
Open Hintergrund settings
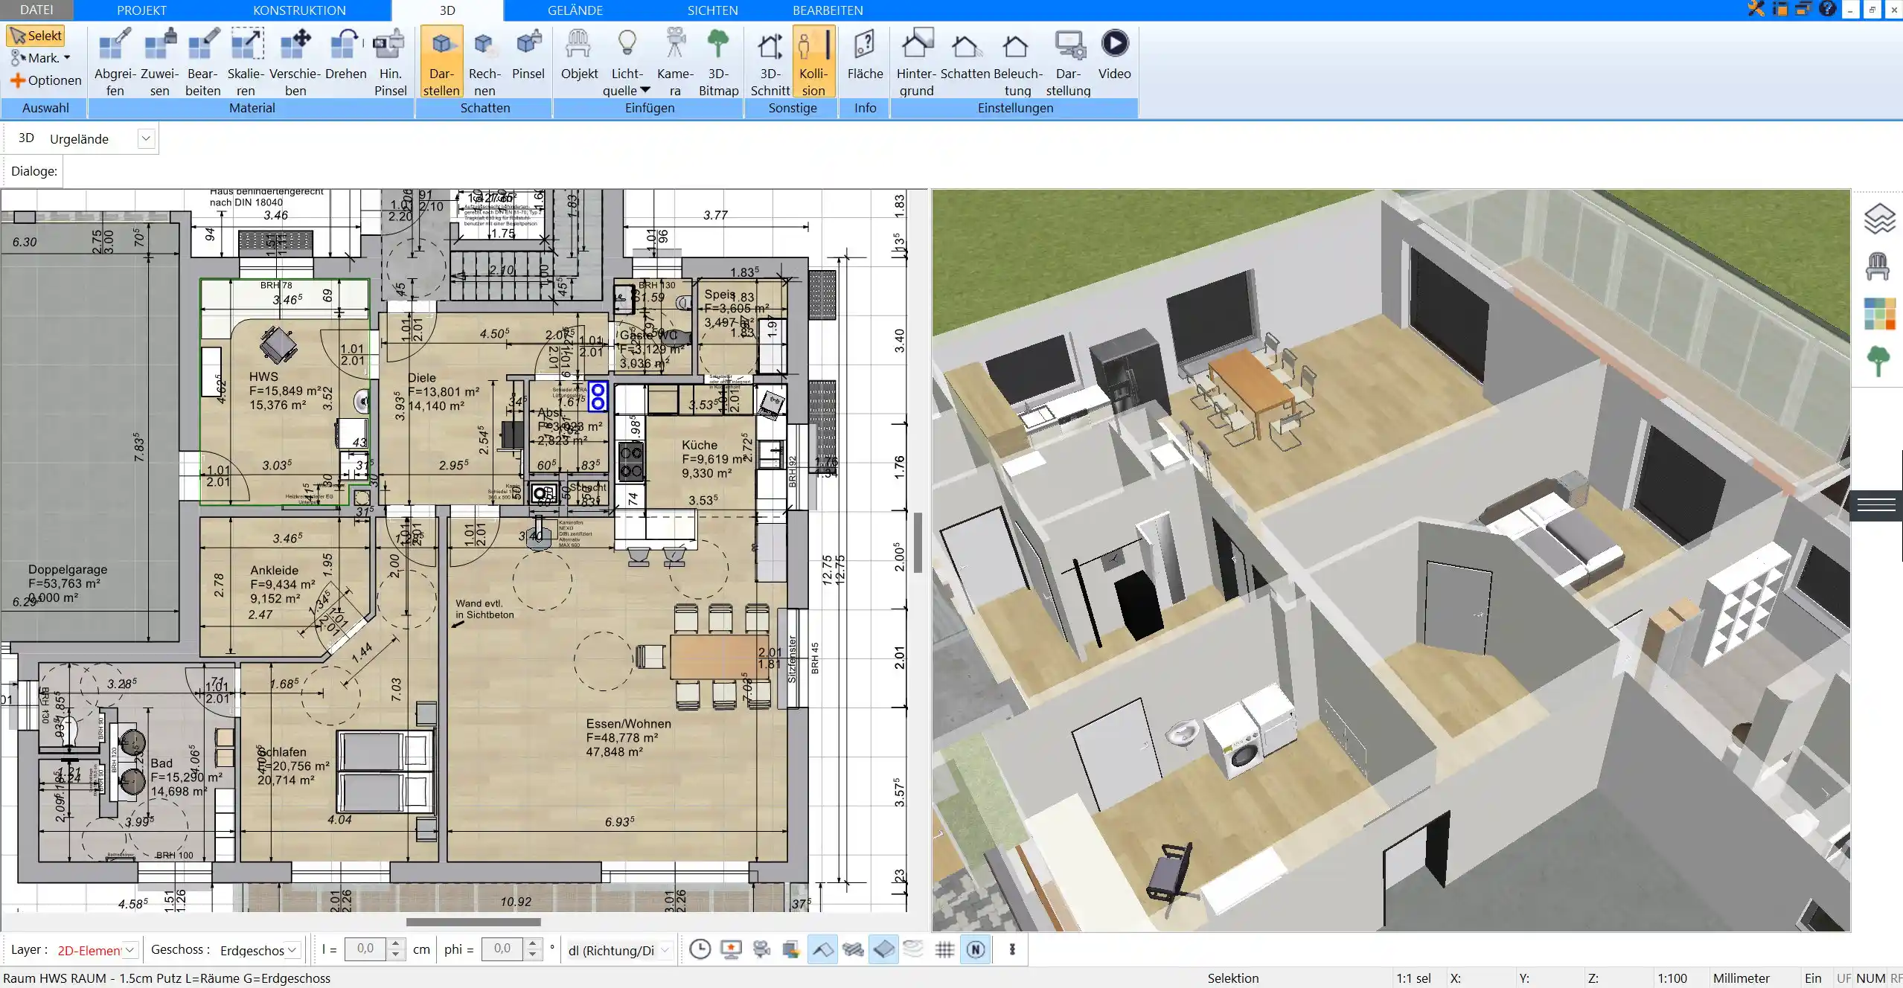coord(916,62)
